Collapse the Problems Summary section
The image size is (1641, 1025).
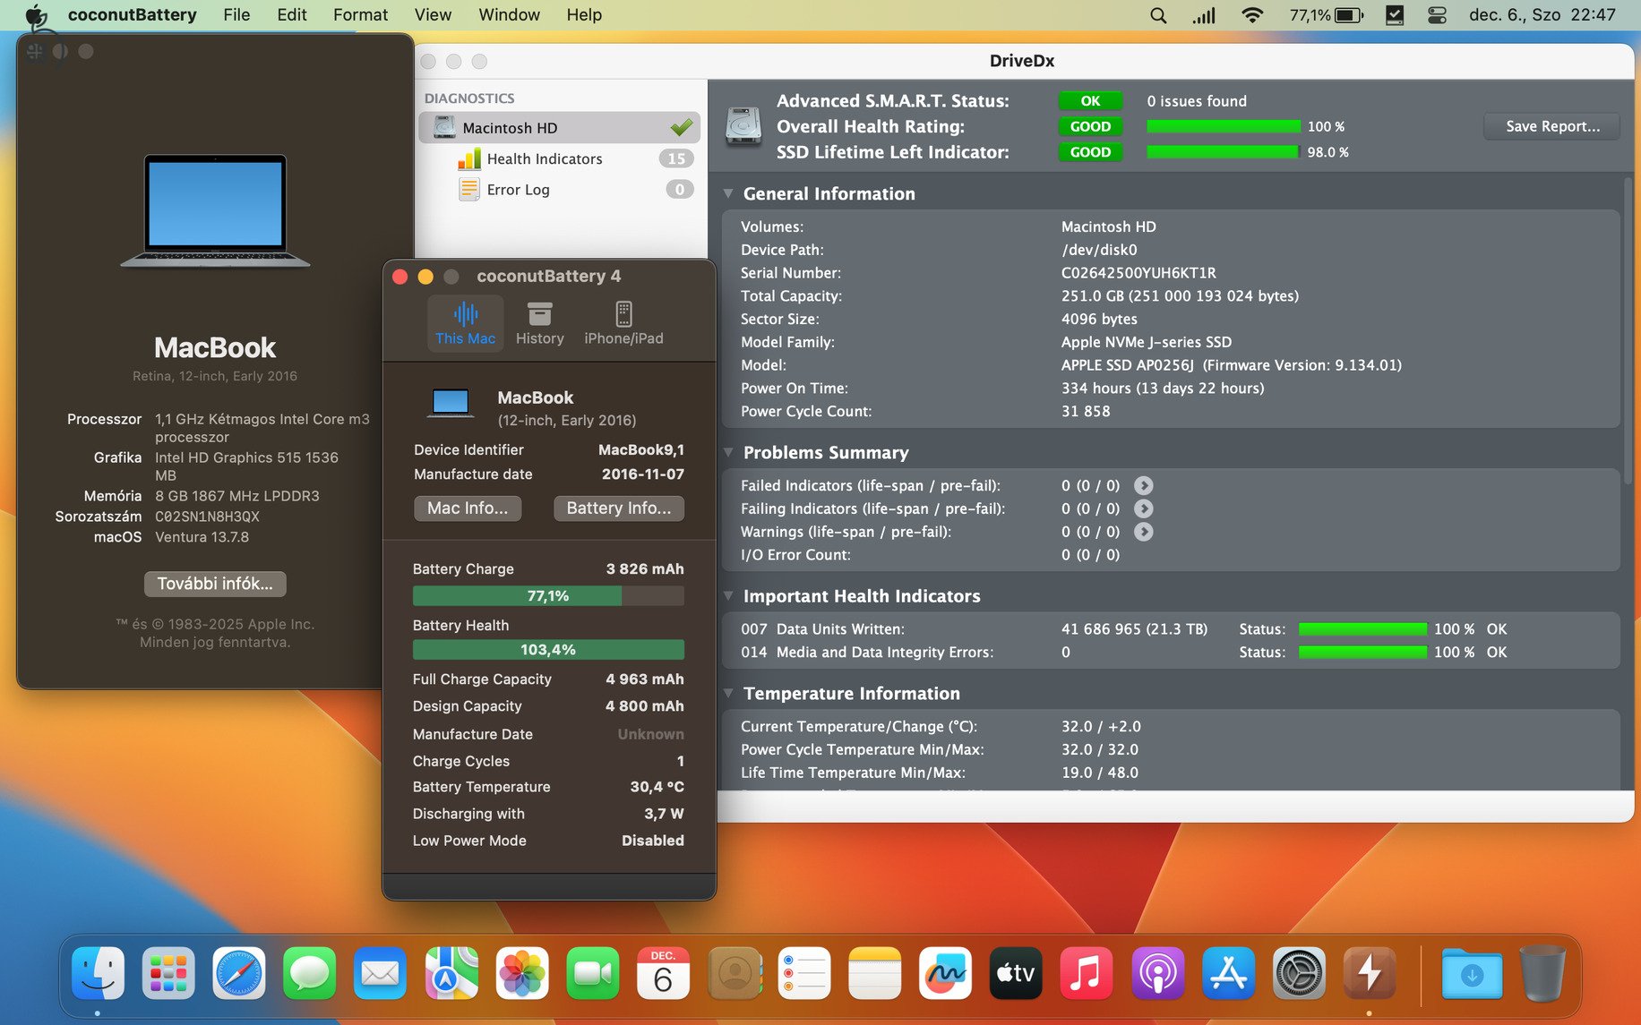[x=728, y=453]
